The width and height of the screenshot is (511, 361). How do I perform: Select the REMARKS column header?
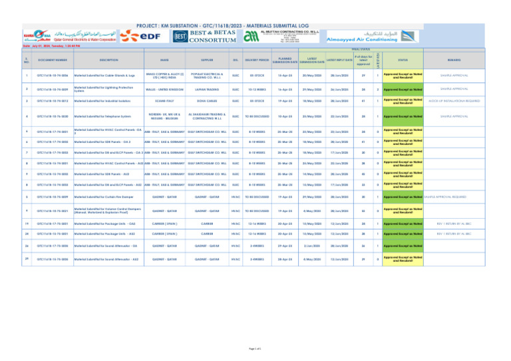454,60
